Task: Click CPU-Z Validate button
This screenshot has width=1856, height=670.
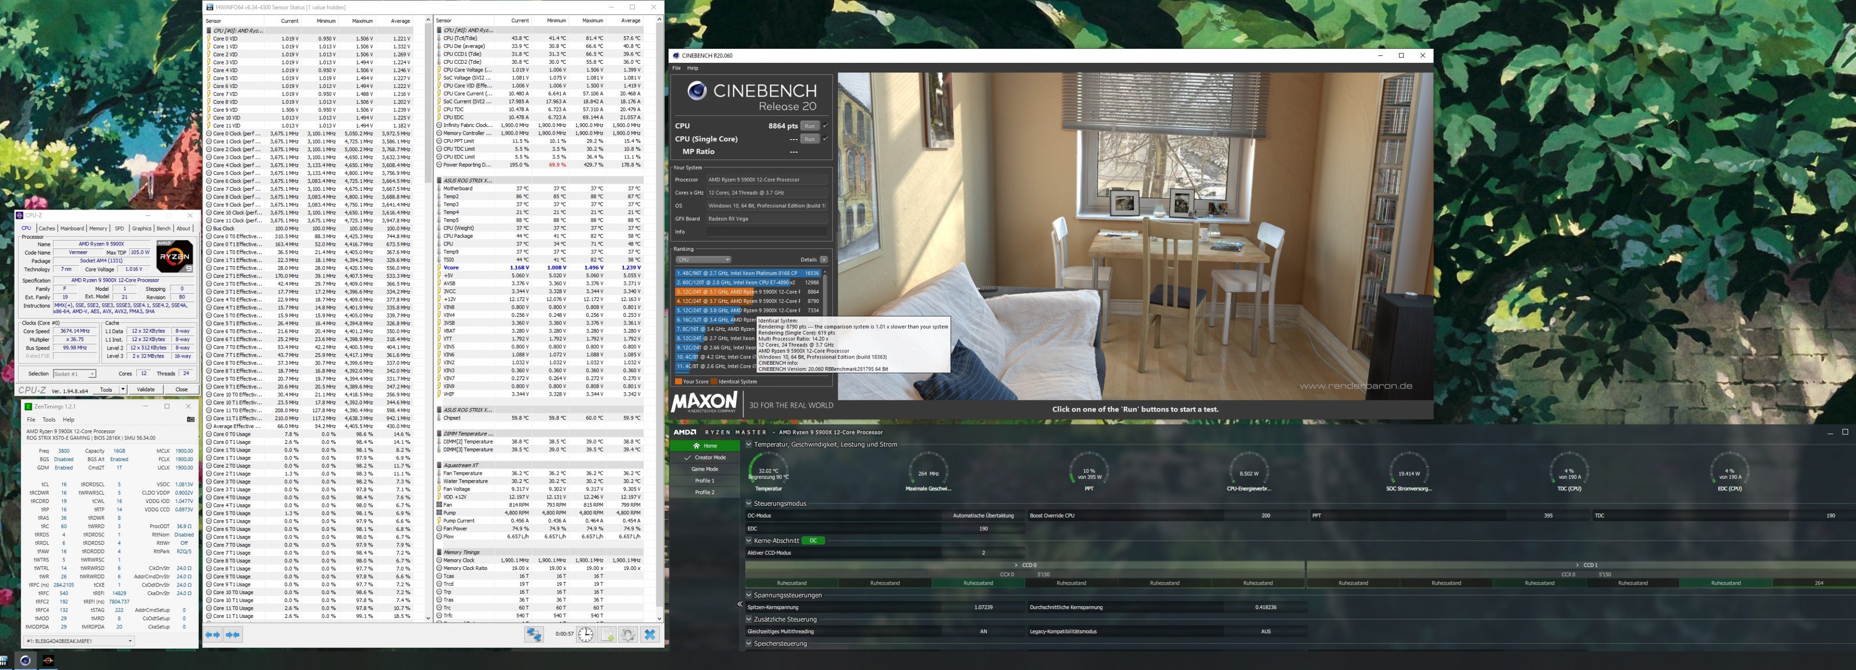Action: click(145, 389)
